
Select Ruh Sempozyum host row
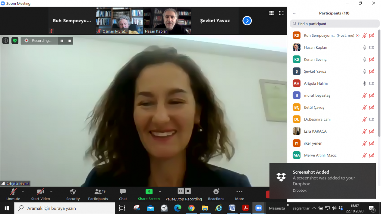point(334,35)
